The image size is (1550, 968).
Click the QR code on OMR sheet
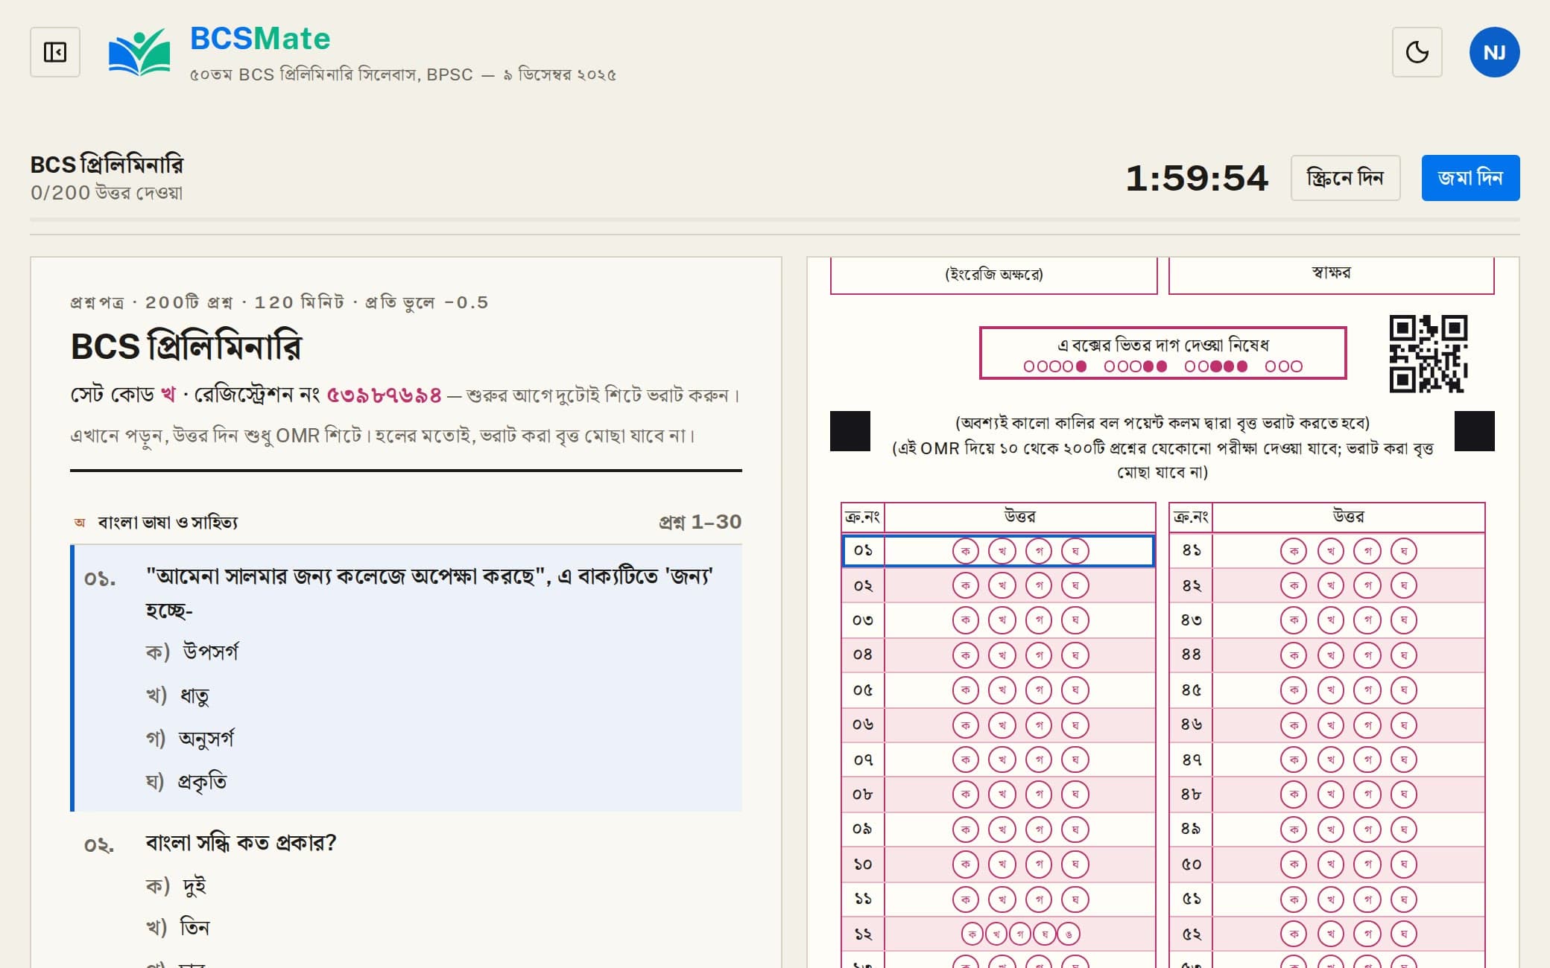(x=1428, y=353)
